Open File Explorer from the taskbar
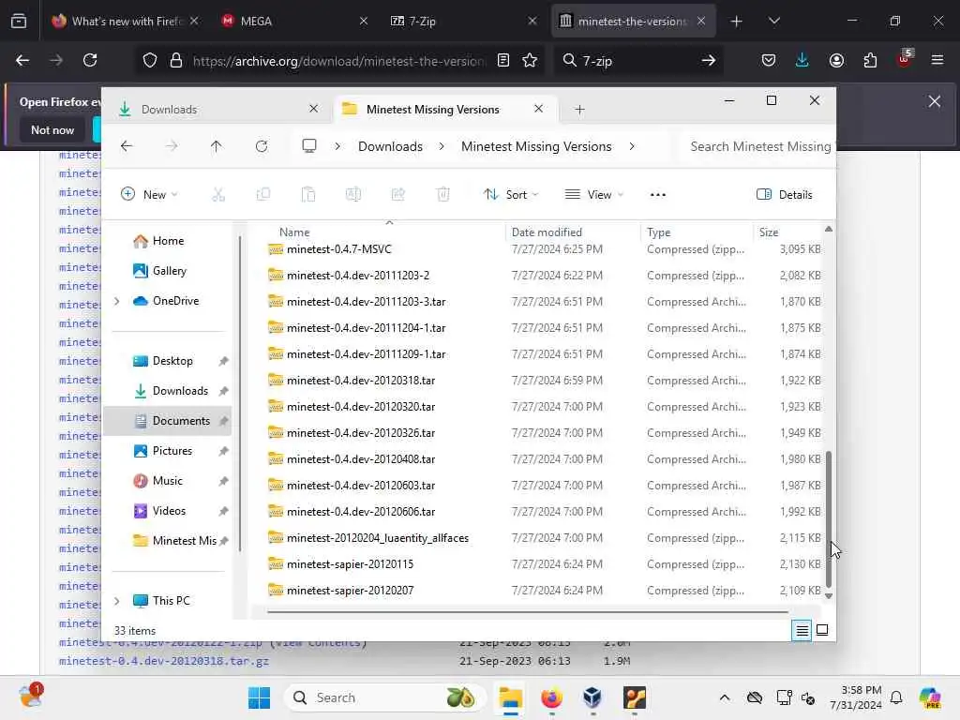960x720 pixels. (x=510, y=697)
